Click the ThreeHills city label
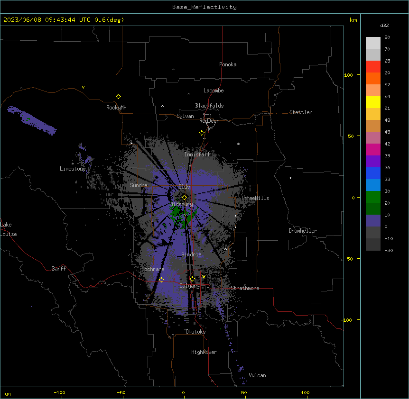The width and height of the screenshot is (409, 399). [x=255, y=198]
